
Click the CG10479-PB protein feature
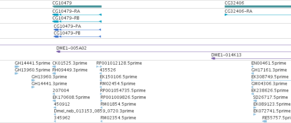[x=77, y=37]
